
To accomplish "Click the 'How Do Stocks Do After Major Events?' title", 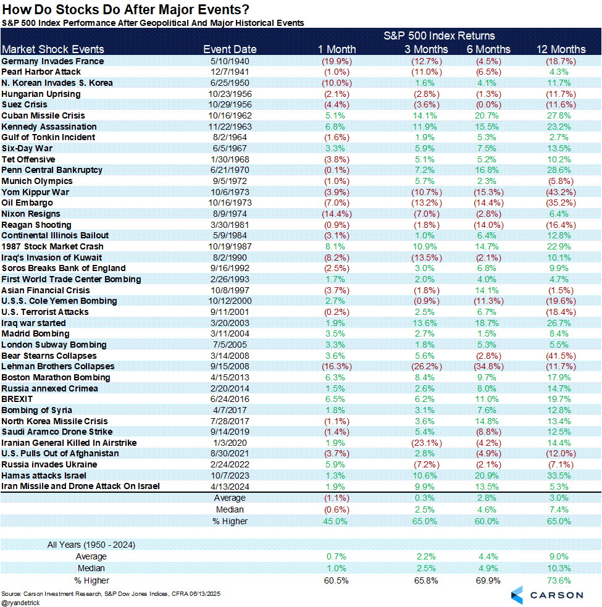I will tap(126, 9).
